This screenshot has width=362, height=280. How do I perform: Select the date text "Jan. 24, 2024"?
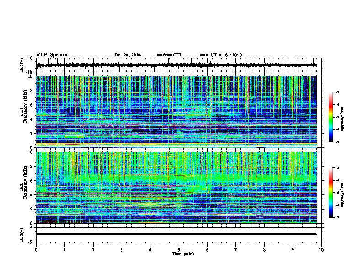[x=128, y=55]
